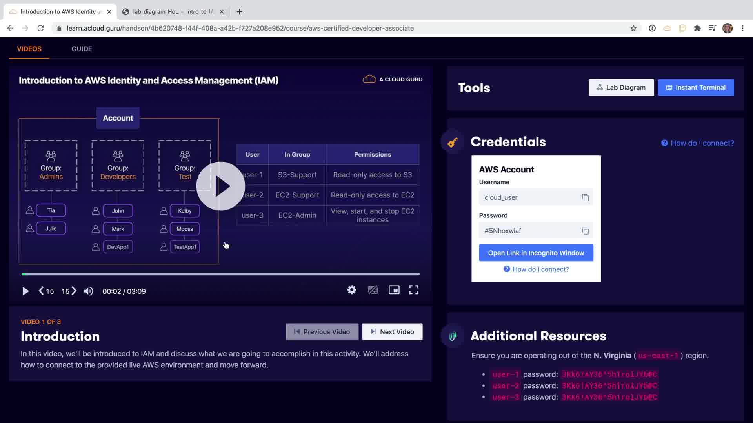Open the video settings gear
The height and width of the screenshot is (423, 753).
351,290
